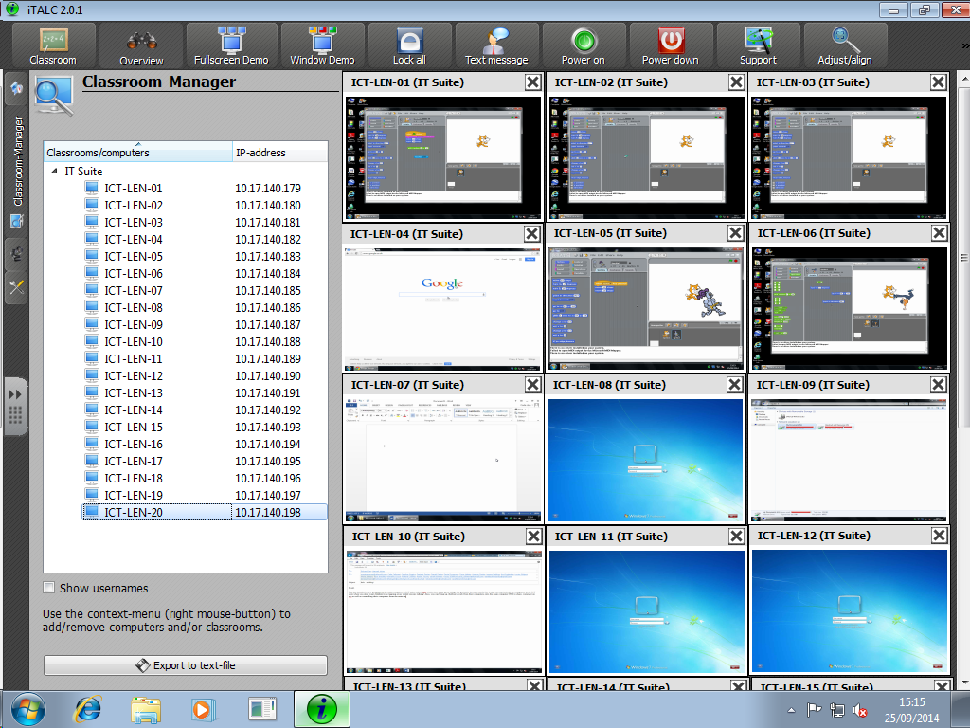
Task: Click the ICT-LEN-04 Google screen thumbnail
Action: tap(442, 309)
